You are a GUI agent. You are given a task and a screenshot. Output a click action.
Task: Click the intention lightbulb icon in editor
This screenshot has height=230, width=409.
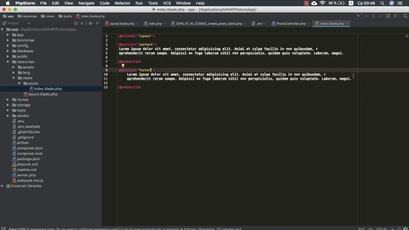[x=123, y=66]
